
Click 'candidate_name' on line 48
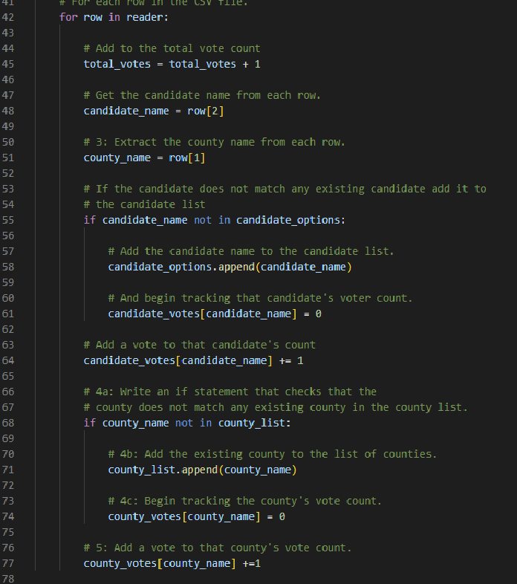pos(126,111)
